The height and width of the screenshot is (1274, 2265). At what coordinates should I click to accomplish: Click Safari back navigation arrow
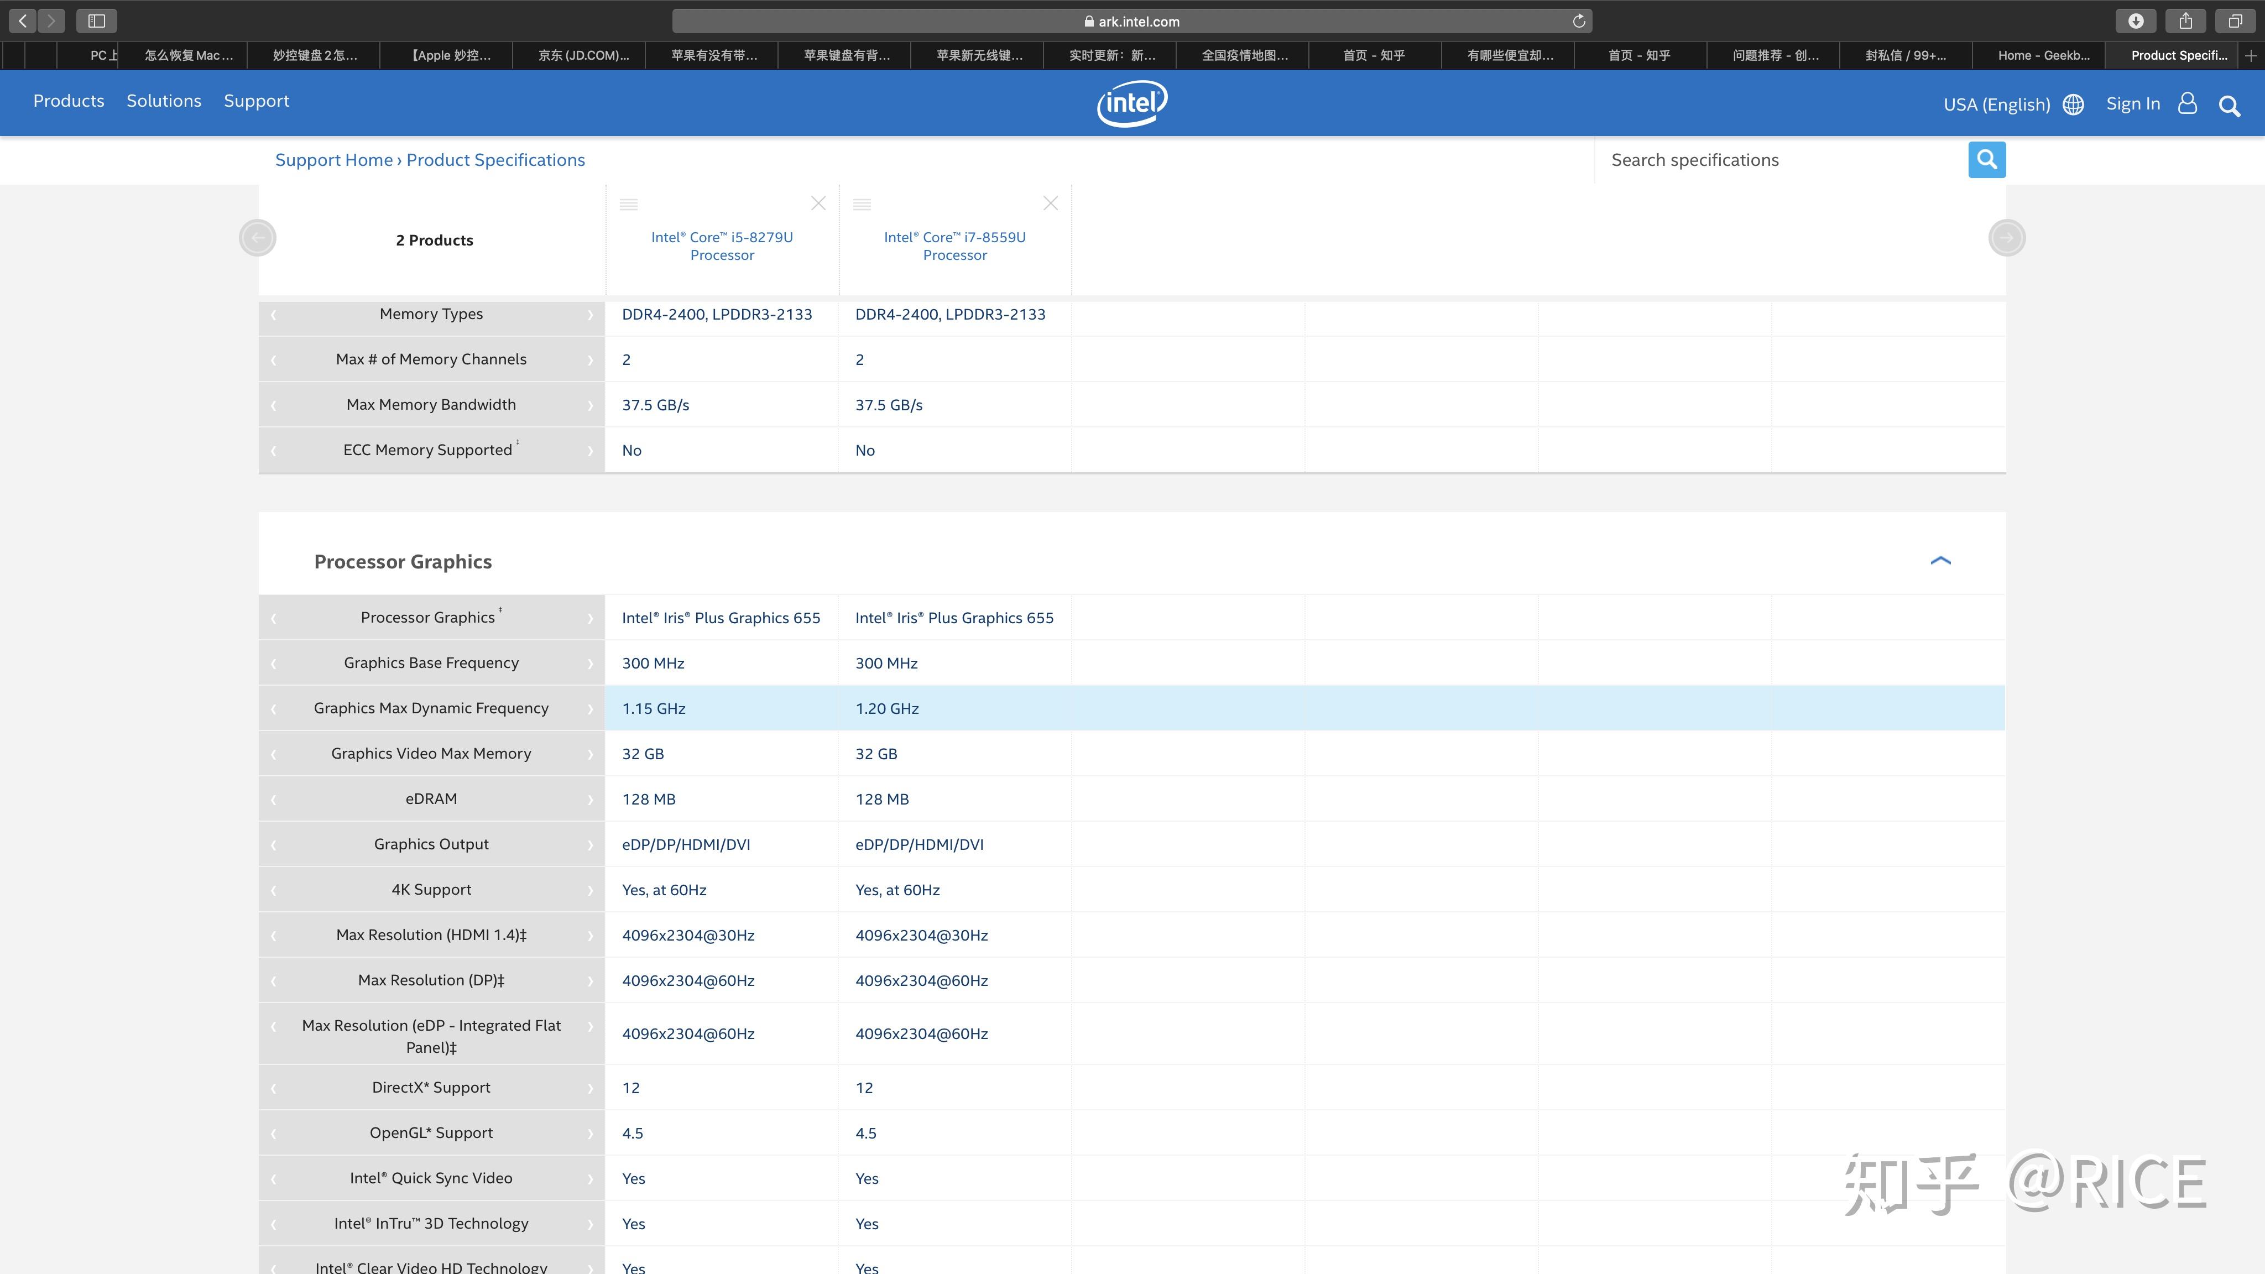(x=23, y=20)
